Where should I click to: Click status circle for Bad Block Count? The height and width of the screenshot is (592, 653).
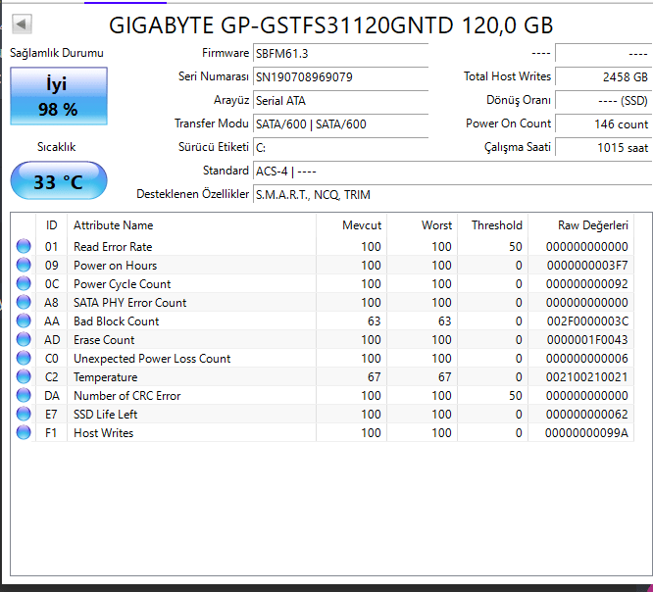(x=24, y=321)
